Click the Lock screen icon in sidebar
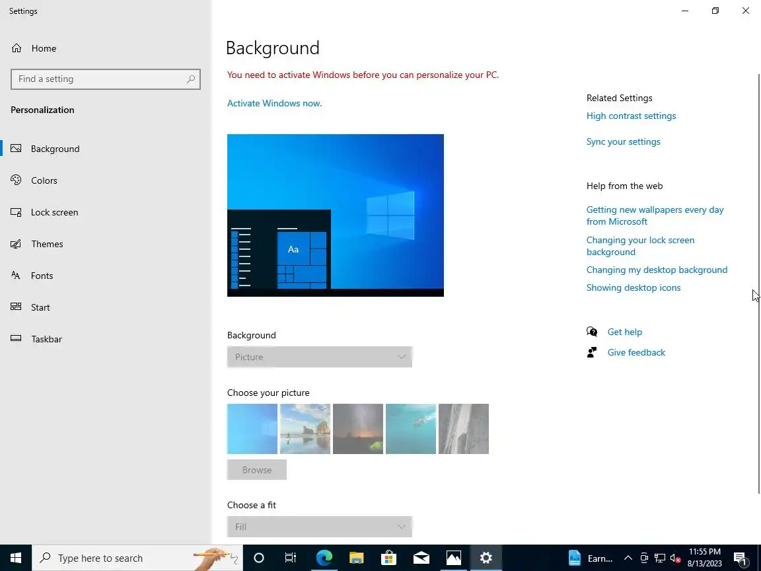The height and width of the screenshot is (571, 761). [x=16, y=212]
